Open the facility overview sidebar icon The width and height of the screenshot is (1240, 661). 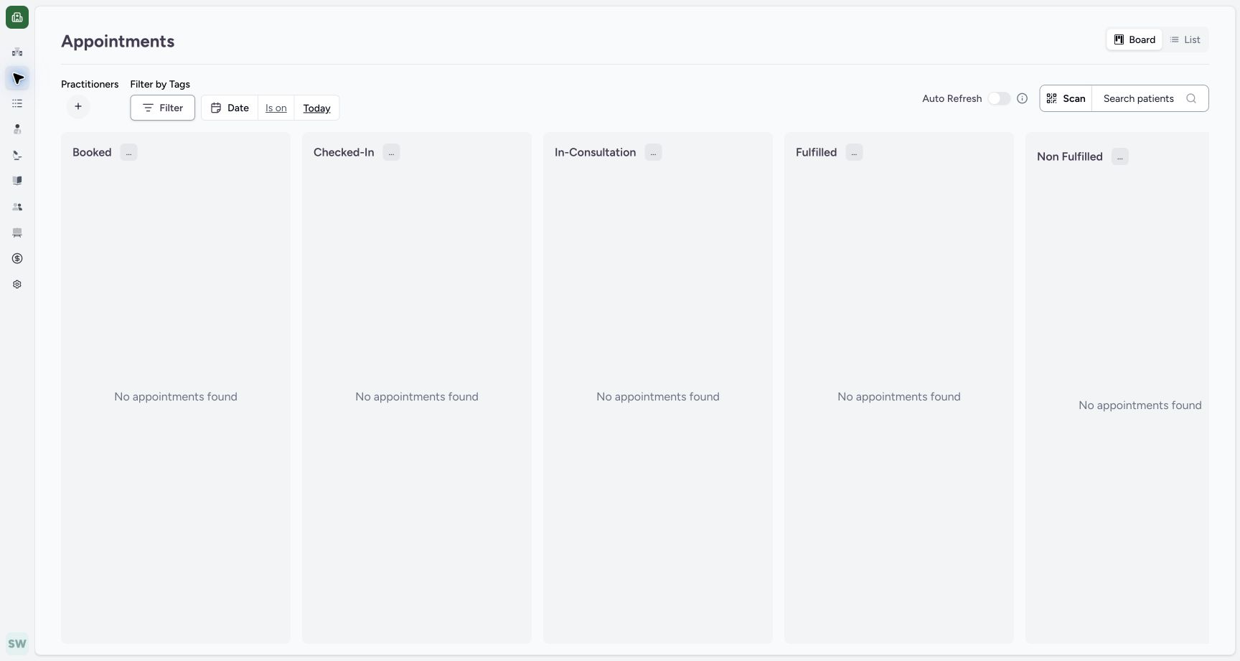(x=17, y=52)
